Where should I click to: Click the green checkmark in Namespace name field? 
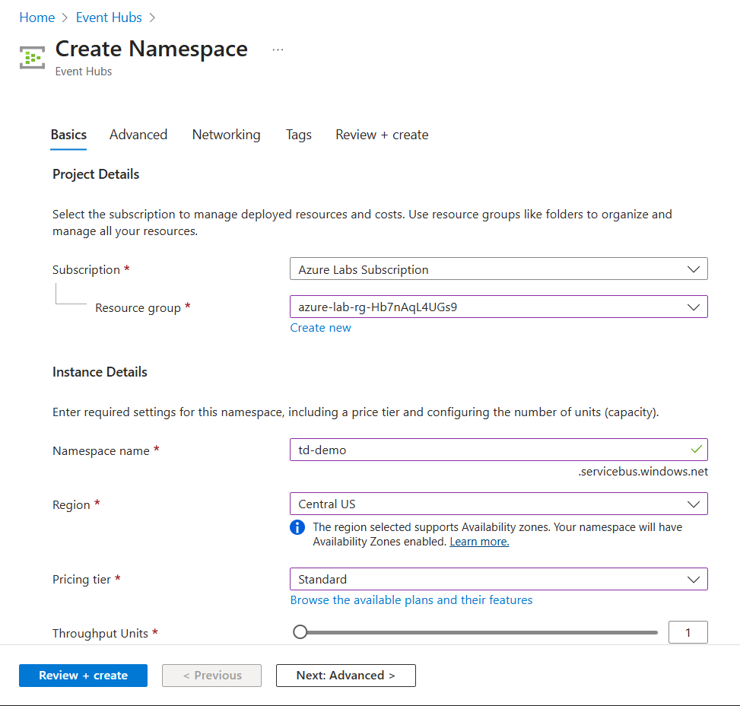[696, 449]
